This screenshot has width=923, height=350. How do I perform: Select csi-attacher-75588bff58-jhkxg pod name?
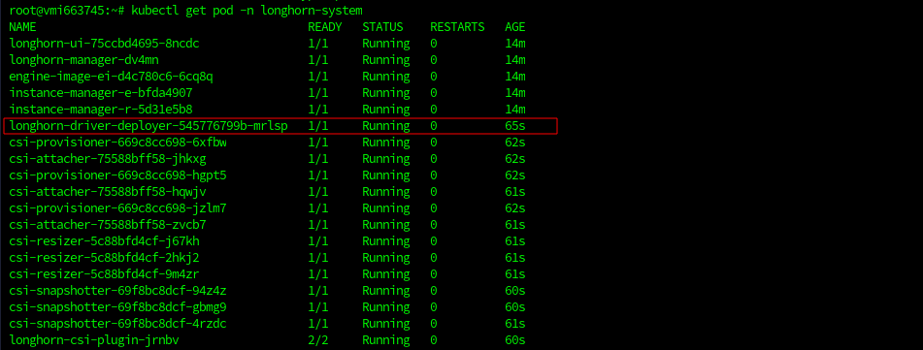click(x=108, y=159)
